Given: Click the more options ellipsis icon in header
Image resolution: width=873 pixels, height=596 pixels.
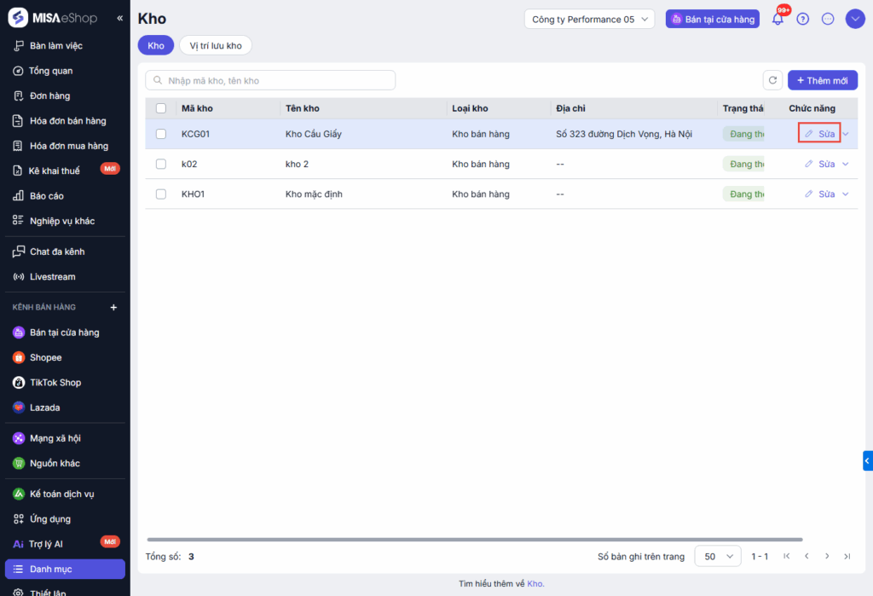Looking at the screenshot, I should [827, 19].
